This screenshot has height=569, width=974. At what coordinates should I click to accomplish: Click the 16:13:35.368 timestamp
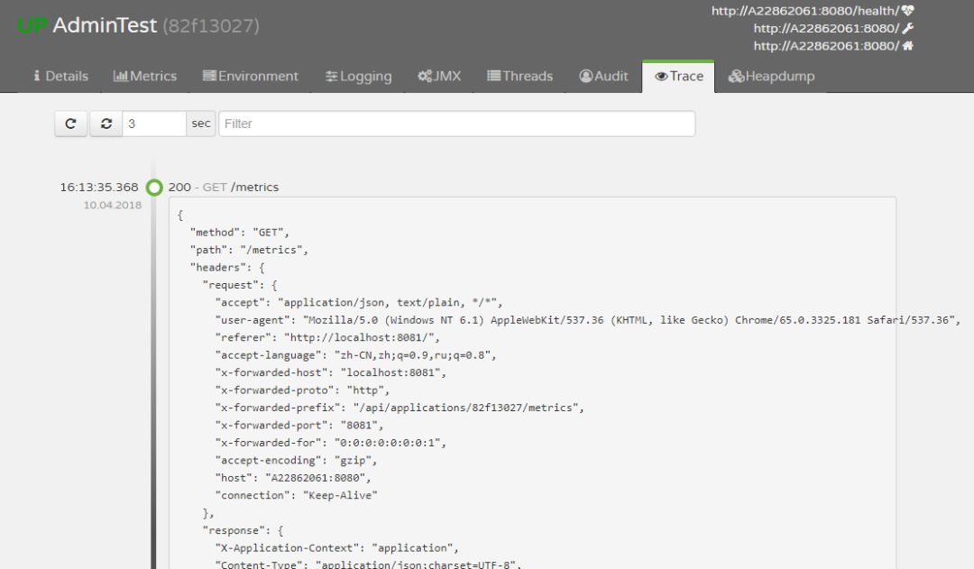coord(99,187)
